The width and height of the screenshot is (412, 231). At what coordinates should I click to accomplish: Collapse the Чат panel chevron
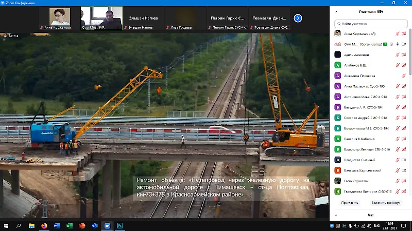pos(336,215)
